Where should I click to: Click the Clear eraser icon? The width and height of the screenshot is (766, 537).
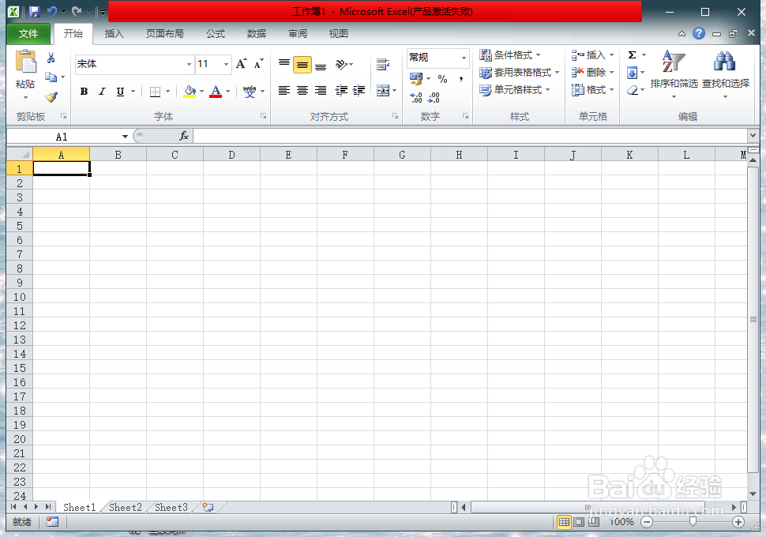[632, 90]
